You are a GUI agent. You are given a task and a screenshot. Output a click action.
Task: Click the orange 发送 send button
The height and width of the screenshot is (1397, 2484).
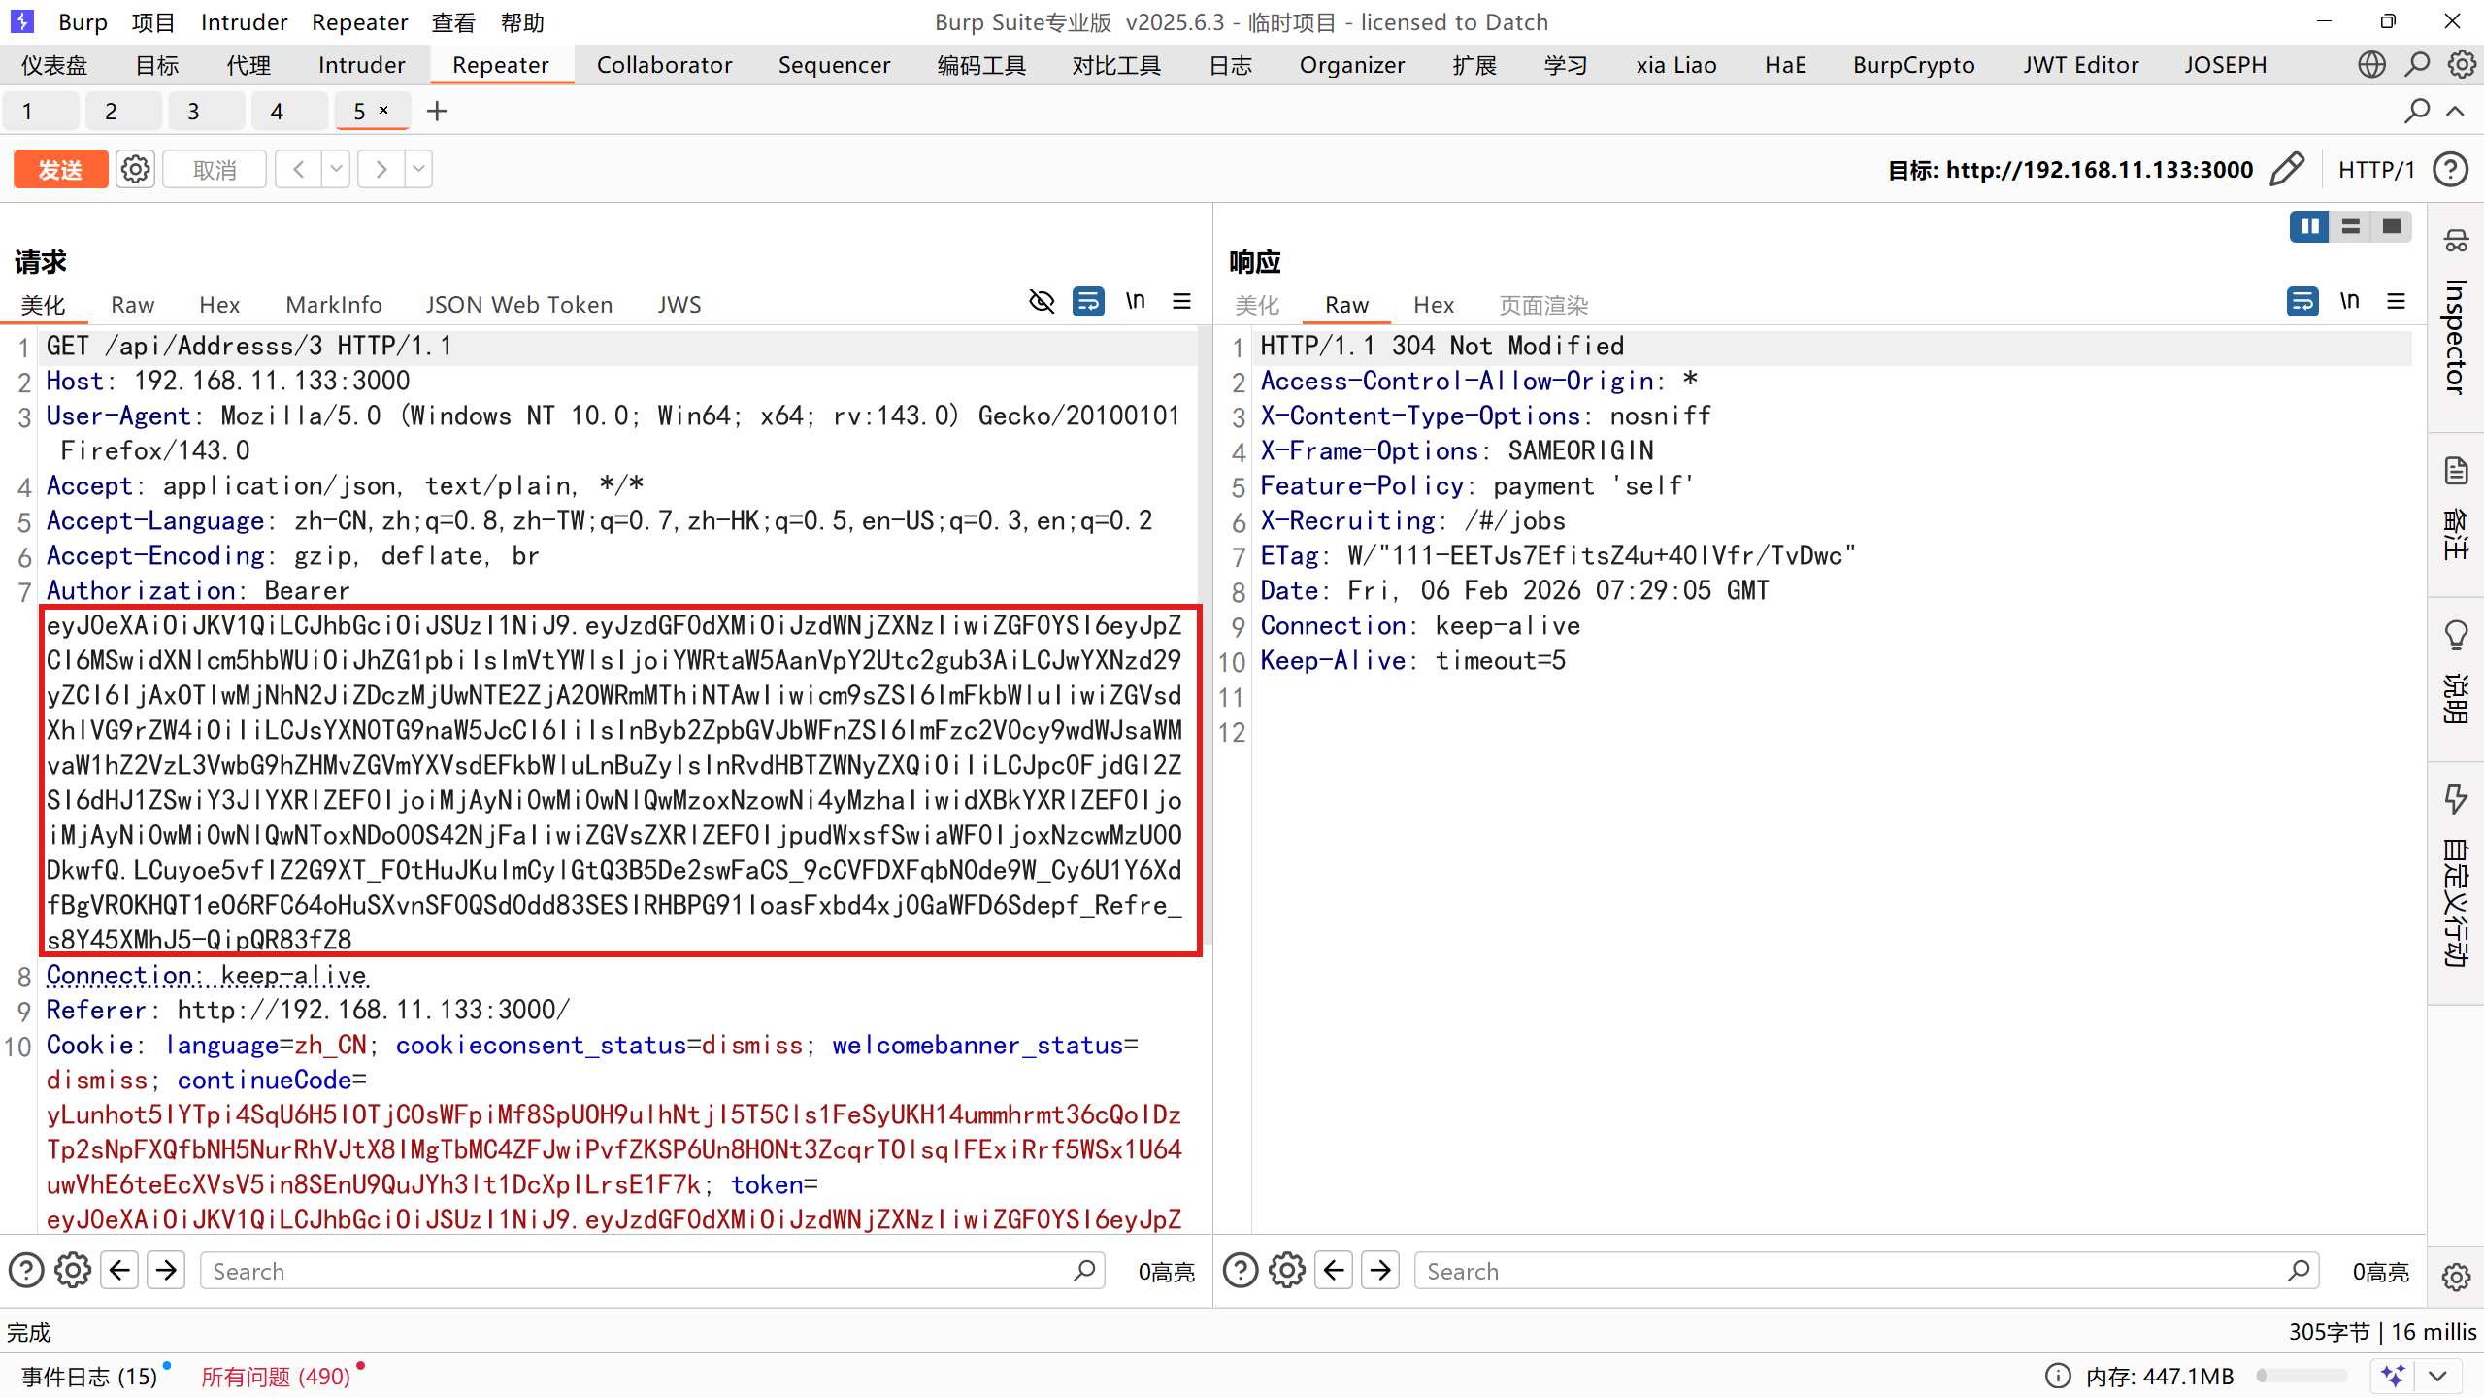[60, 169]
